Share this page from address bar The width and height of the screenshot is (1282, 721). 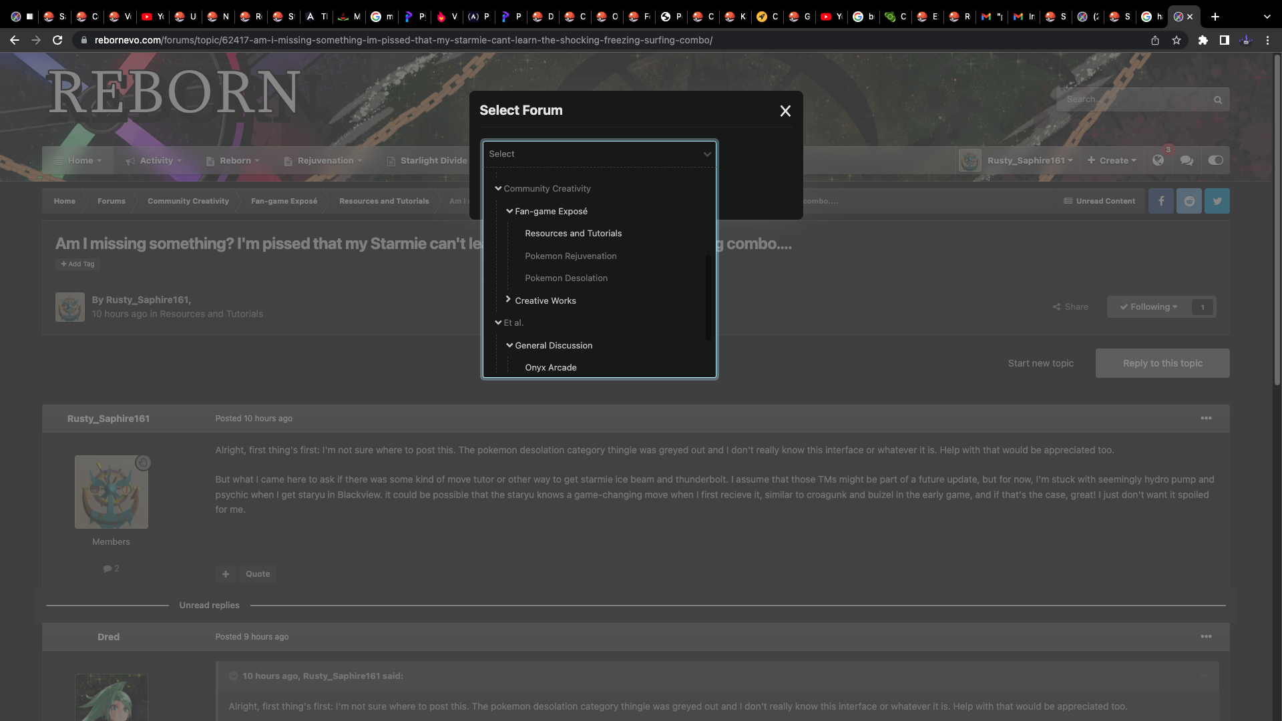1154,40
